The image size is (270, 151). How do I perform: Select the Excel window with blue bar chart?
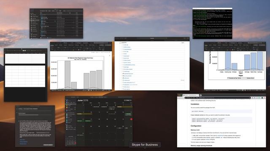tap(235, 66)
